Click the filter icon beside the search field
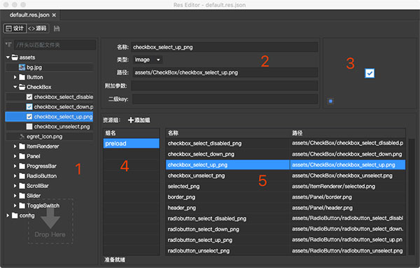 click(x=8, y=45)
